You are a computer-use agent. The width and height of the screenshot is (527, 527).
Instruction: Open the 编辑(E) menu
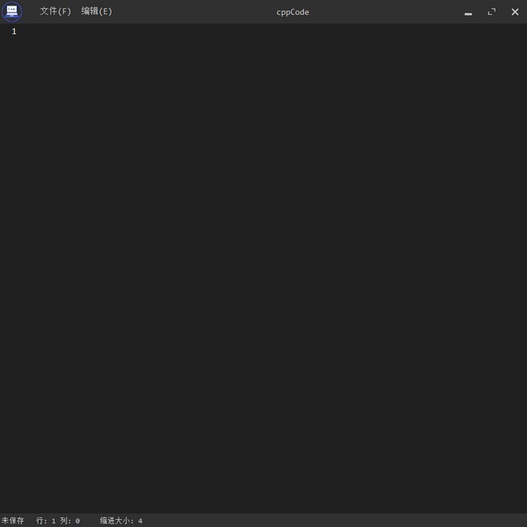click(x=97, y=11)
